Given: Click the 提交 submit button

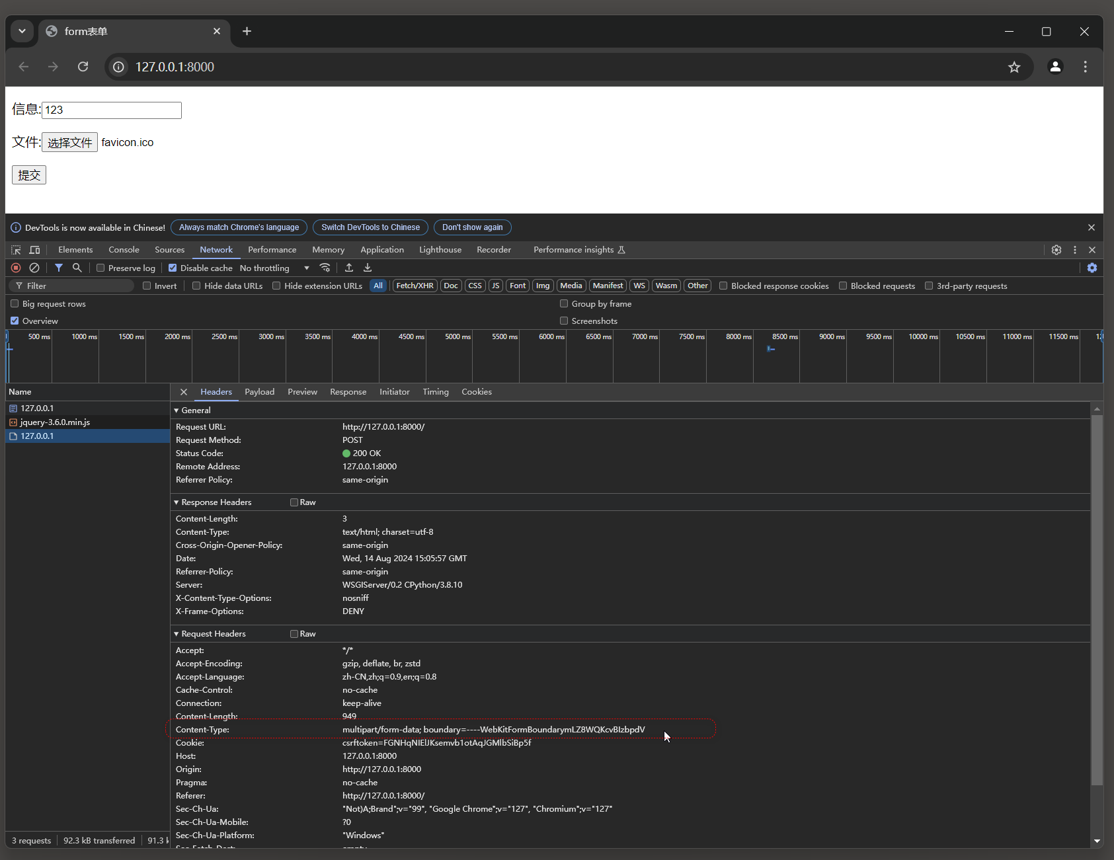Looking at the screenshot, I should [29, 175].
